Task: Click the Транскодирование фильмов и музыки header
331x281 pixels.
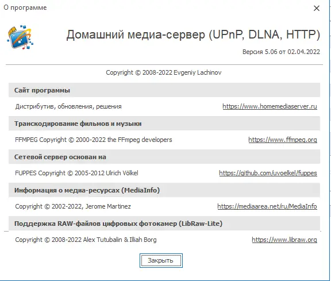Action: click(164, 124)
